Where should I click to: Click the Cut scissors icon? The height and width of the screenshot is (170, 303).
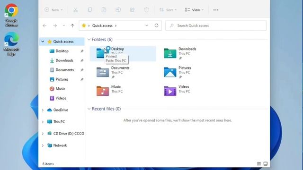[75, 10]
